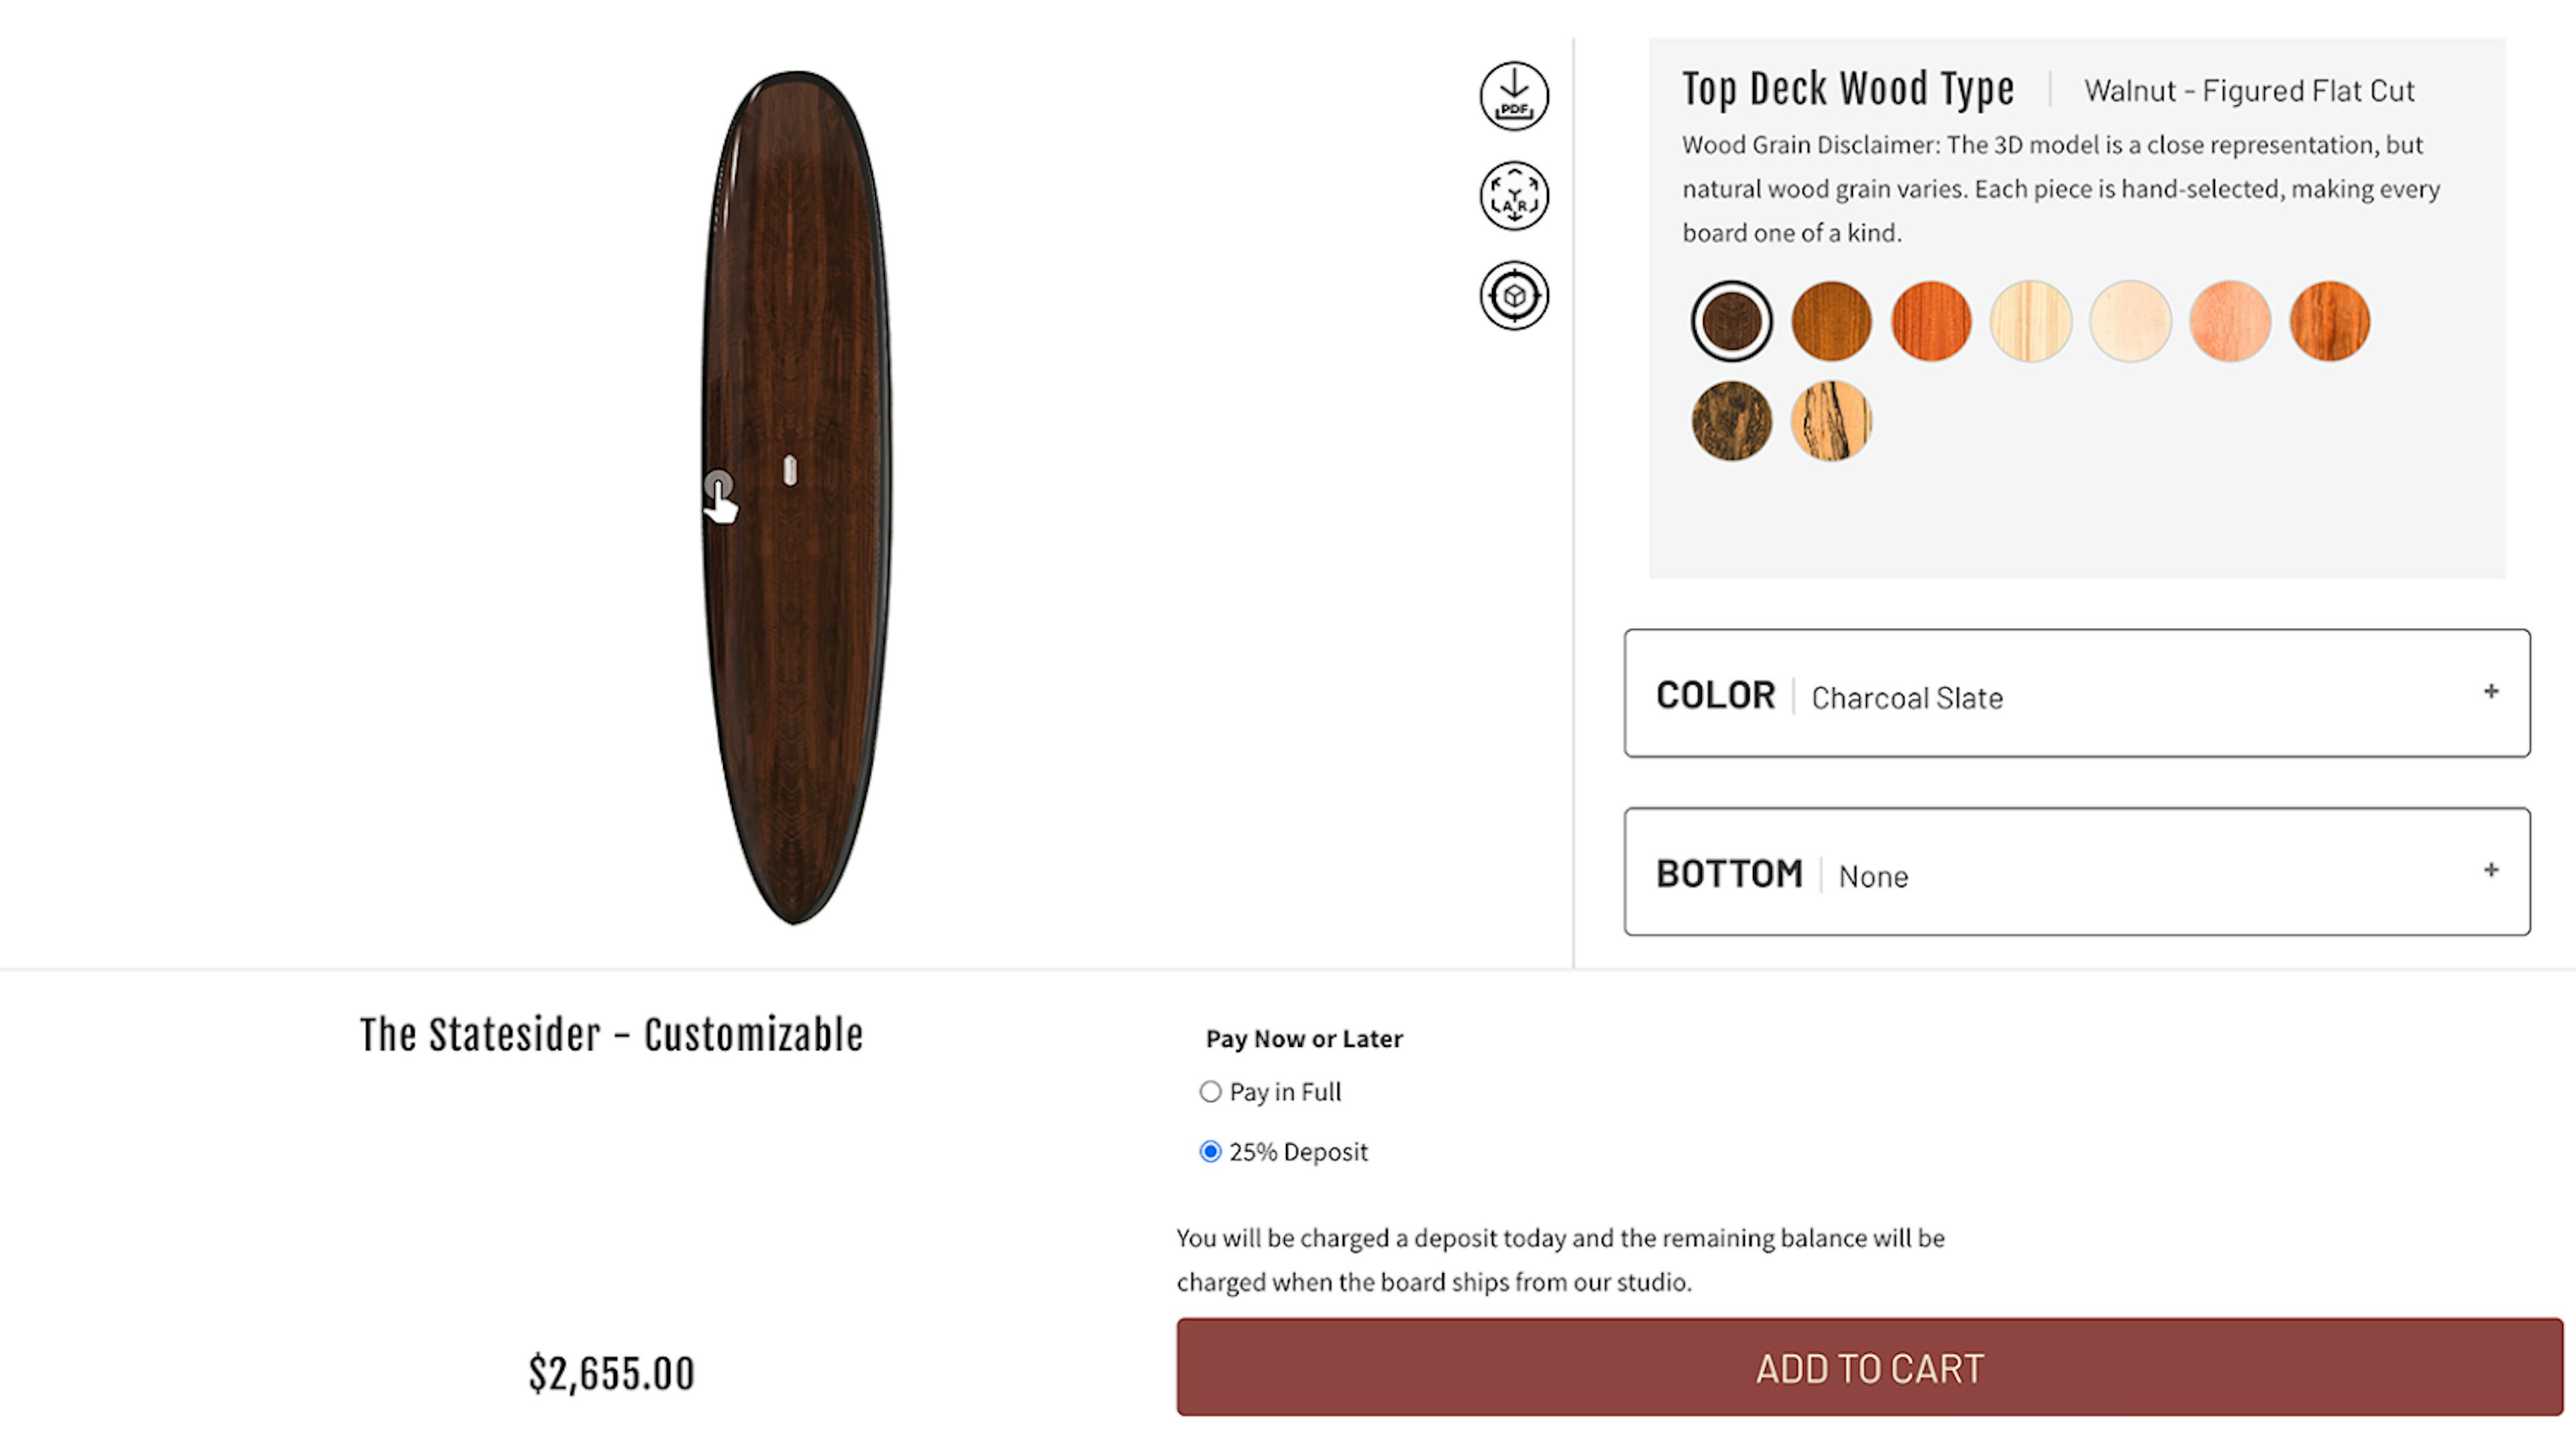
Task: Click The Statesider – Customizable title
Action: pos(611,1035)
